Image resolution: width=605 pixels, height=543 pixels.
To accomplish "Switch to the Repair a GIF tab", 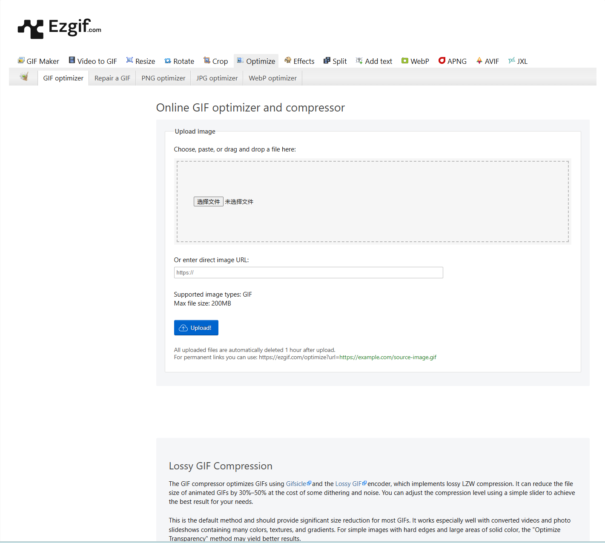I will coord(112,78).
